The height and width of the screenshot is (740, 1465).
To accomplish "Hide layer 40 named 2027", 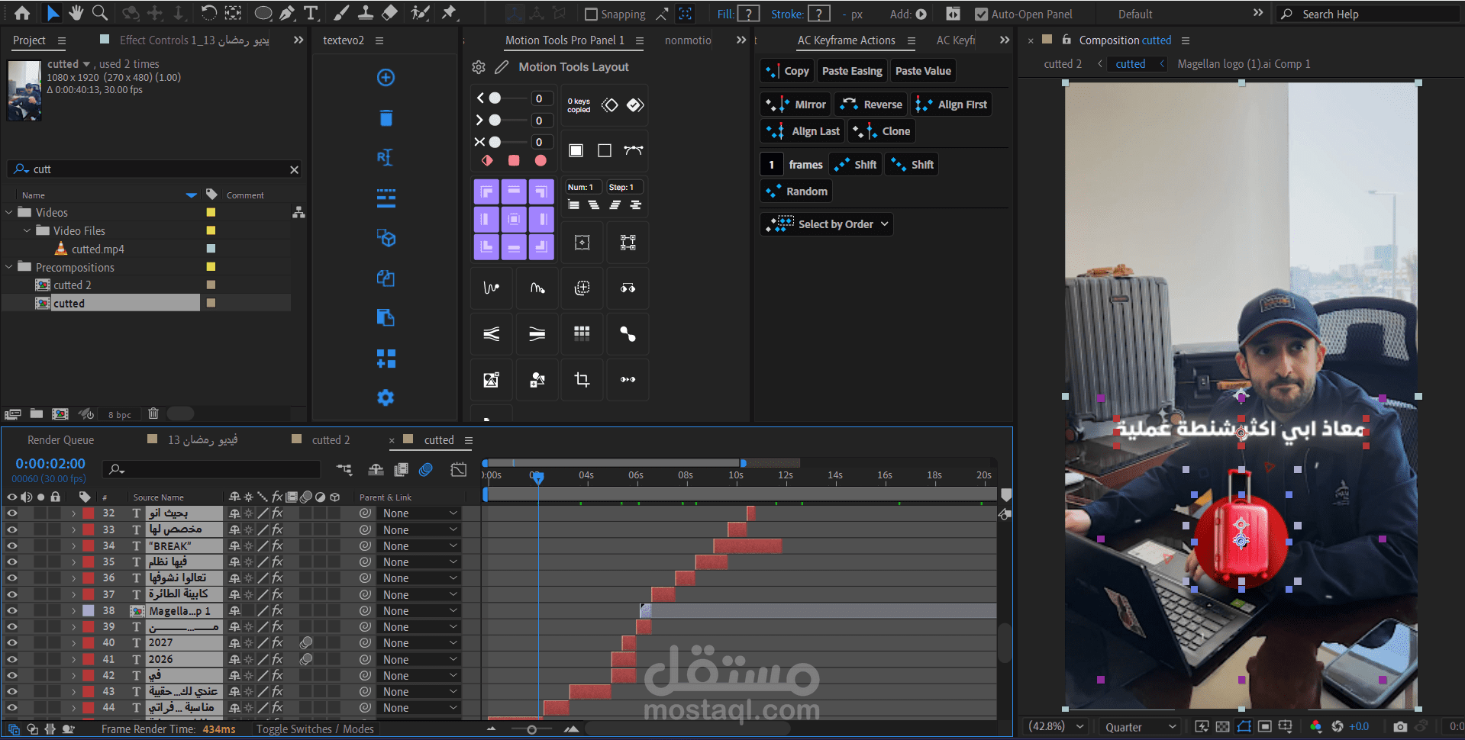I will pos(12,643).
